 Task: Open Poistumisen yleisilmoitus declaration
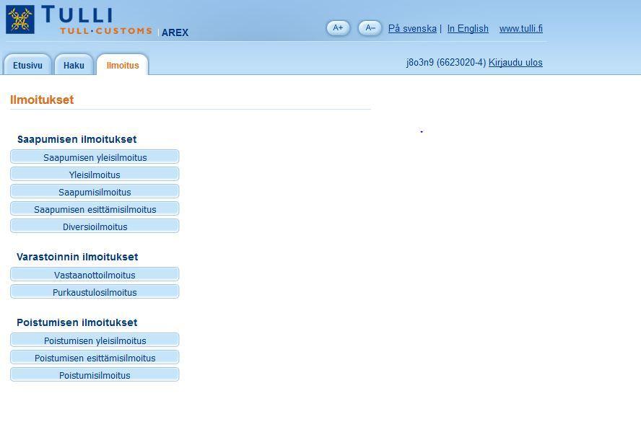(95, 340)
